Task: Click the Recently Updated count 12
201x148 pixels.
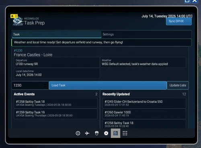Action: (x=184, y=94)
